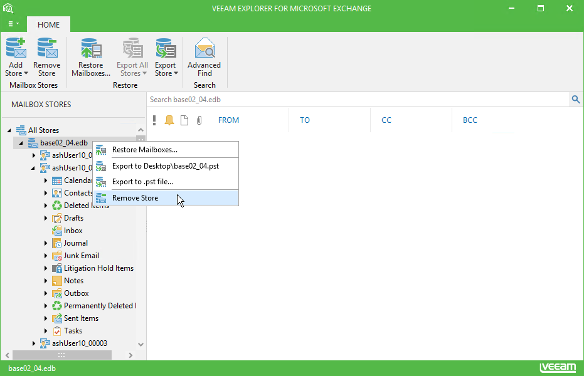Image resolution: width=584 pixels, height=376 pixels.
Task: Choose Export to .pst file...
Action: click(166, 182)
